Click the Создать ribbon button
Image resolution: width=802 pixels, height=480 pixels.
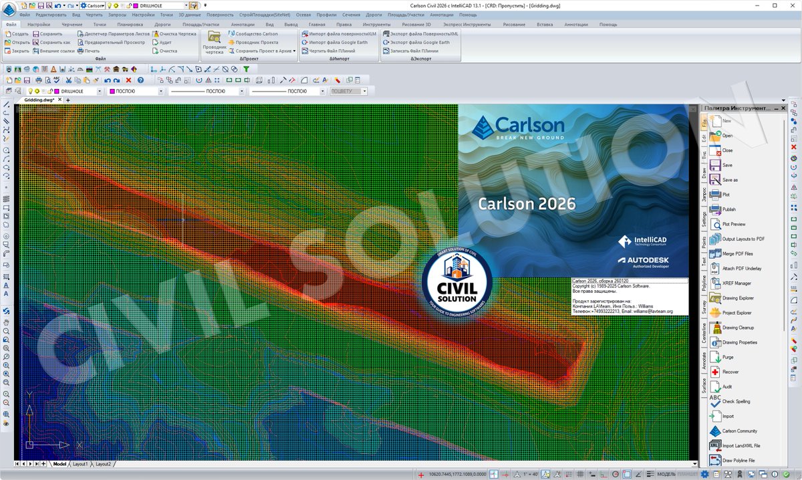tap(17, 33)
